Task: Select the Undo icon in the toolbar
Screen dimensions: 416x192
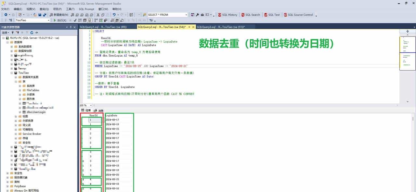Action: pos(115,14)
